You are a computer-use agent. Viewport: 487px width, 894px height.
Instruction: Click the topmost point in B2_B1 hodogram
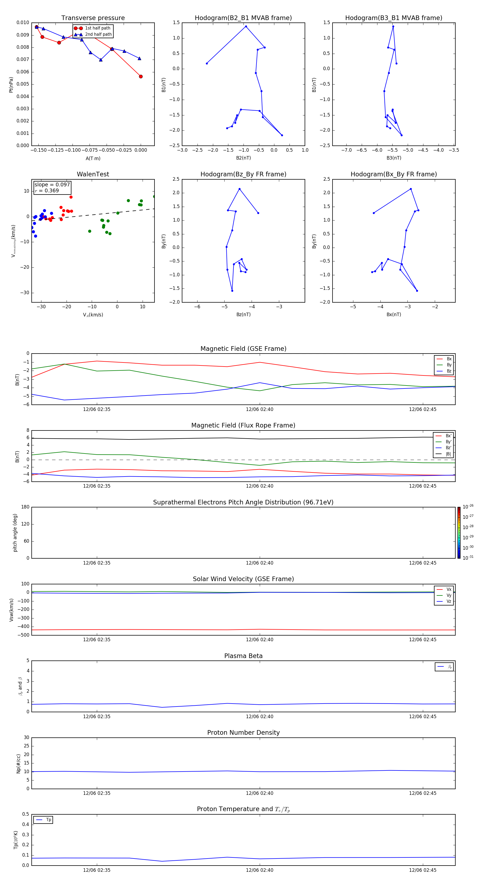pyautogui.click(x=246, y=26)
